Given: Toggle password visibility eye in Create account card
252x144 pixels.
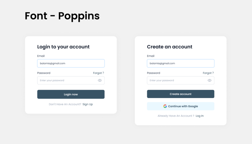Looking at the screenshot, I should (210, 81).
